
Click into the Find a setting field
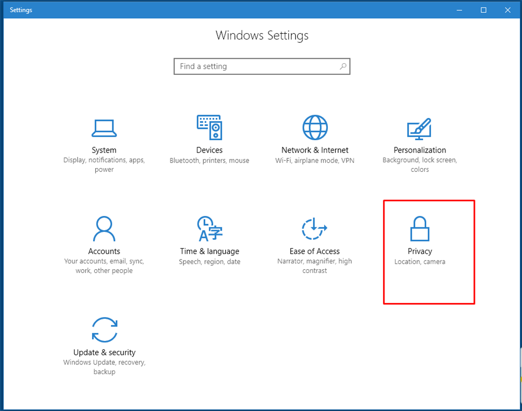[x=262, y=66]
